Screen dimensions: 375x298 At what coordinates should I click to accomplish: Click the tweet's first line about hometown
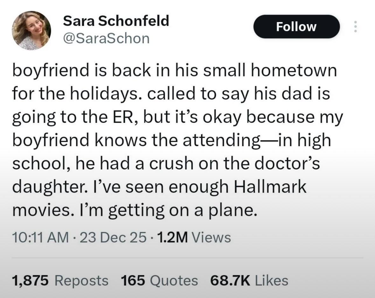pyautogui.click(x=174, y=70)
